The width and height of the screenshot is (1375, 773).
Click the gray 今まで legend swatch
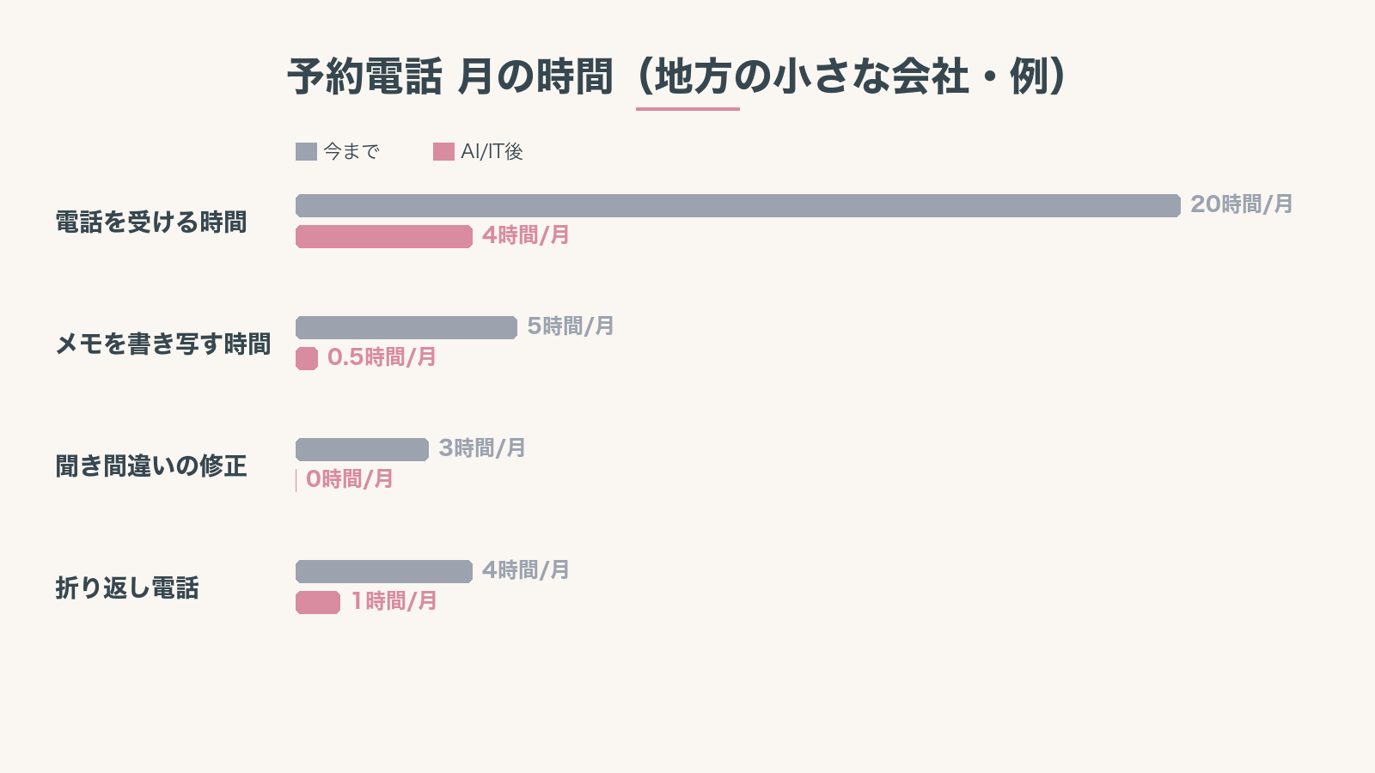coord(306,152)
